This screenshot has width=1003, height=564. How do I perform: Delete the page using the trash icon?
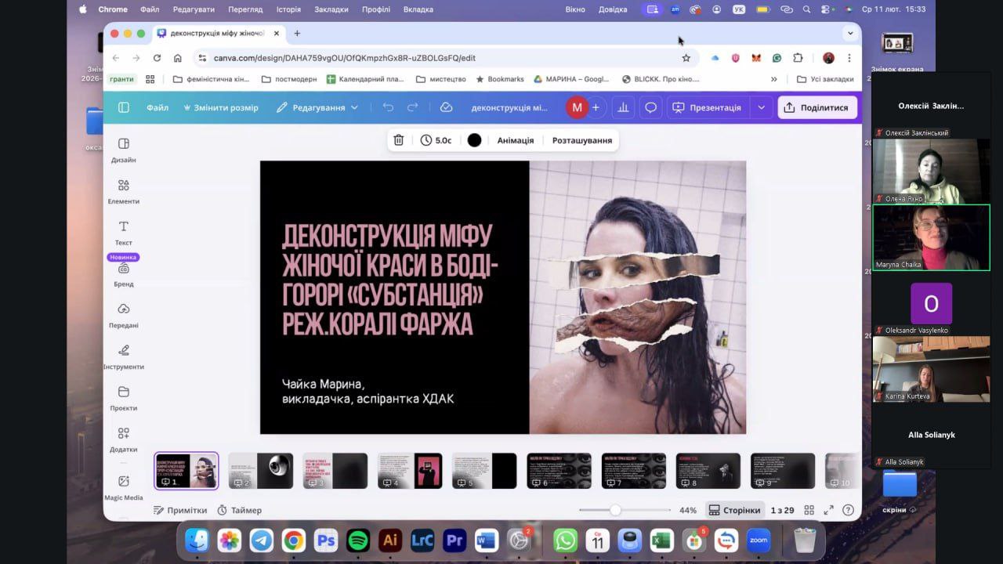[x=398, y=140]
